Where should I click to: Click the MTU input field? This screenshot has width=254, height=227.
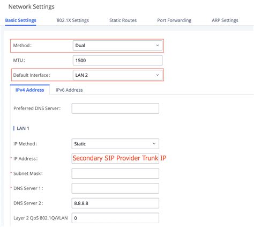tap(117, 60)
